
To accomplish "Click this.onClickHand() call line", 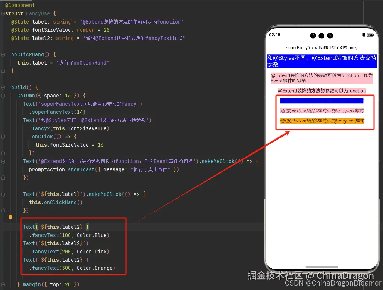I will pos(56,202).
